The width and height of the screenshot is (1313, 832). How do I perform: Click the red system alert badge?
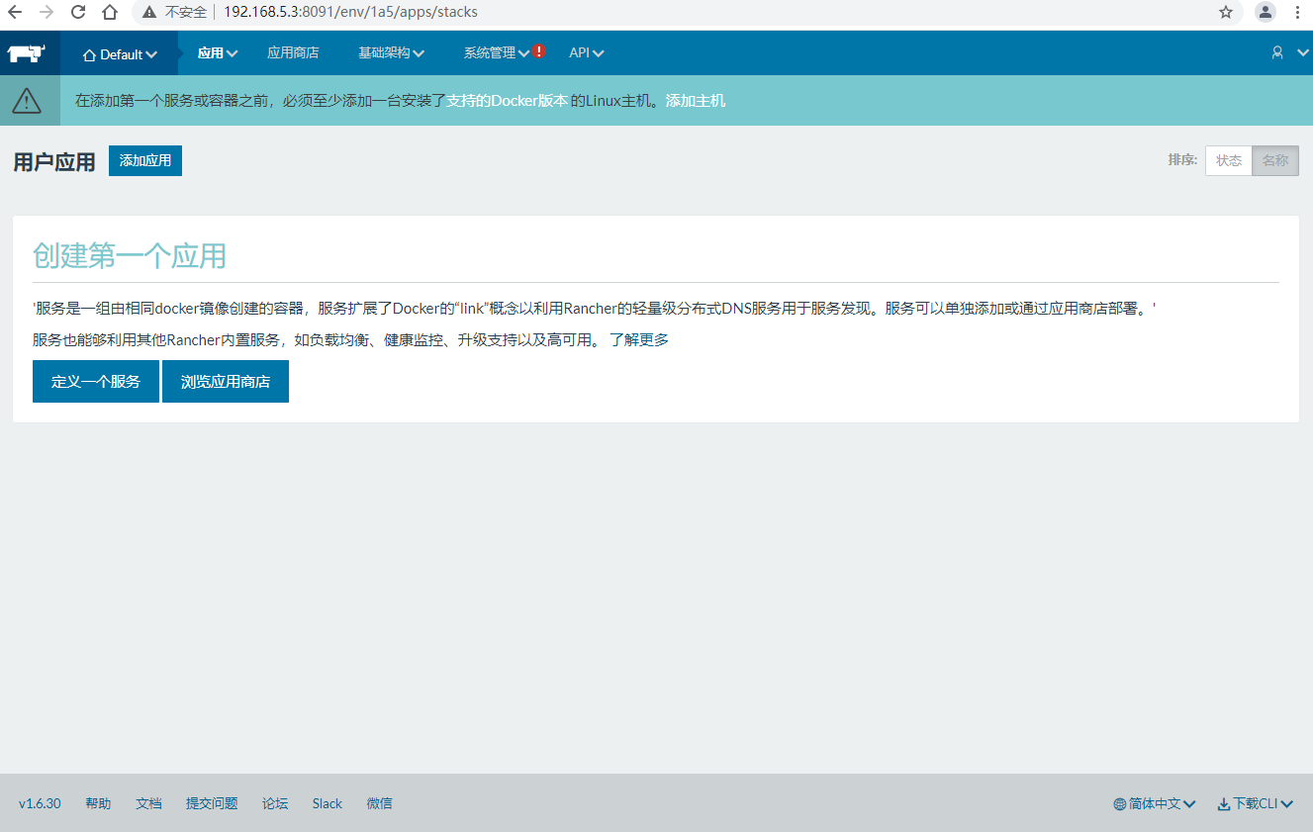tap(539, 51)
